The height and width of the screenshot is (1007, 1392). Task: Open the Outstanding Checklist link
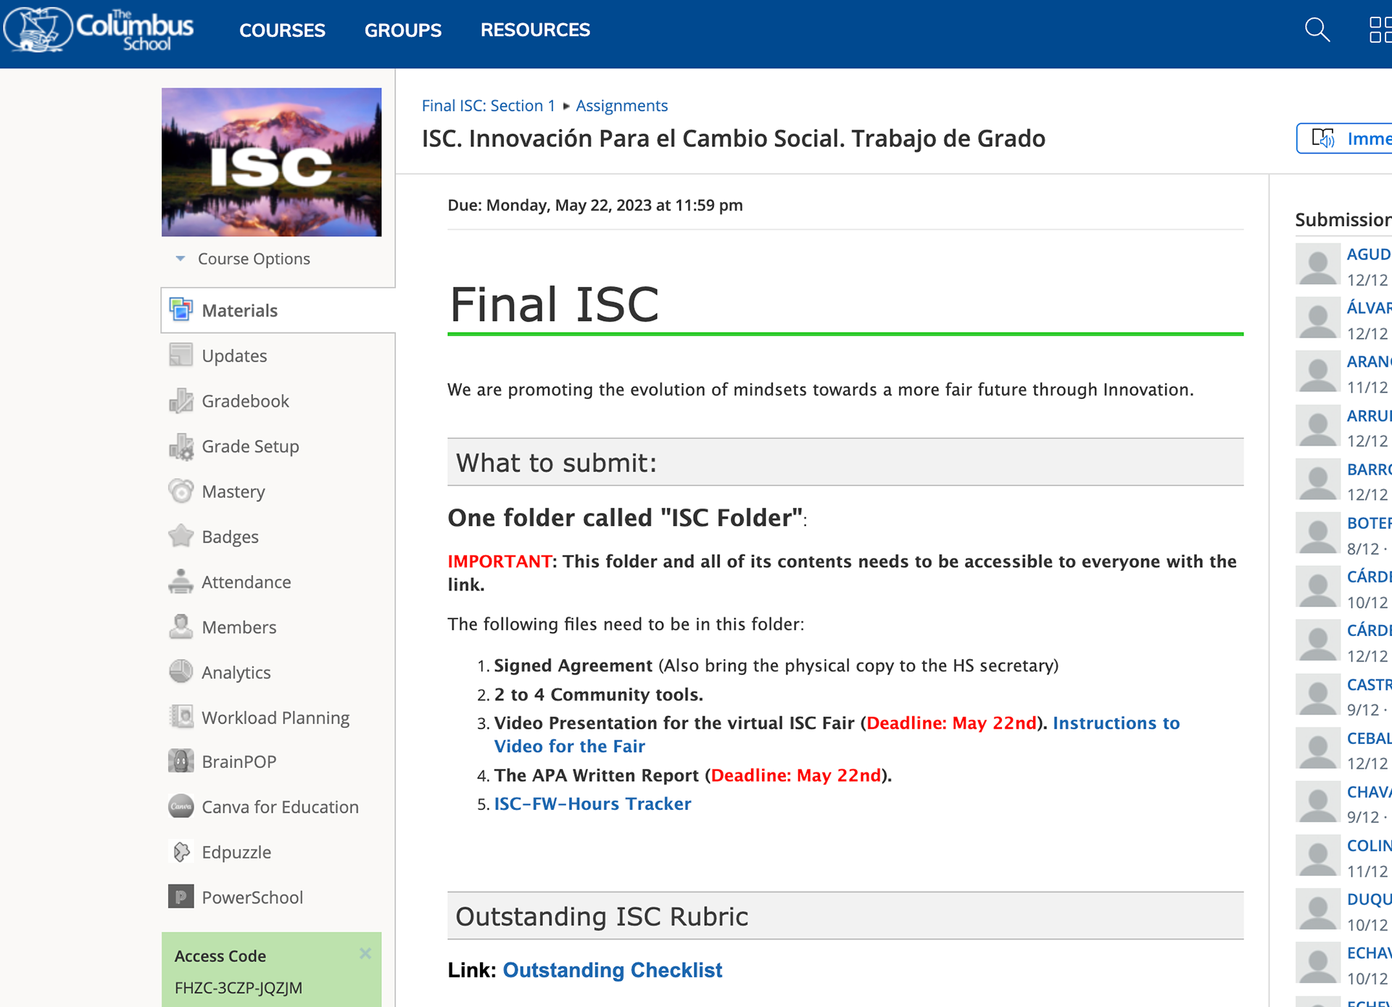point(612,970)
